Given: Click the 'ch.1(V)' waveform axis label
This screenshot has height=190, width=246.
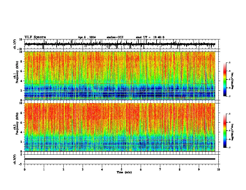Looking at the screenshot, I should coord(15,44).
